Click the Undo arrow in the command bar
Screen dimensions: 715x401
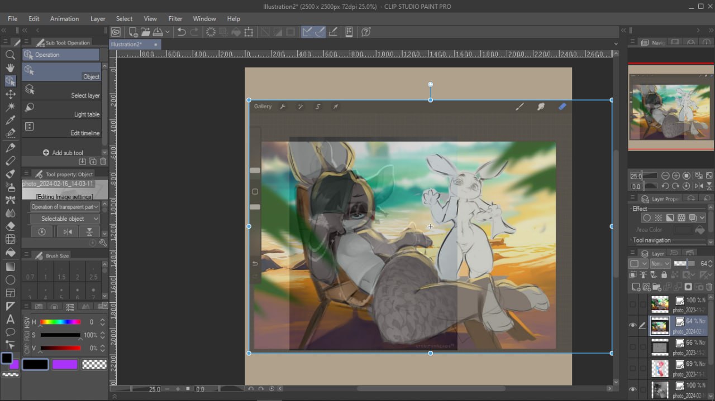click(182, 32)
